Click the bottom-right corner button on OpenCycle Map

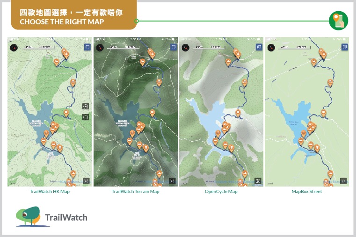coord(258,180)
